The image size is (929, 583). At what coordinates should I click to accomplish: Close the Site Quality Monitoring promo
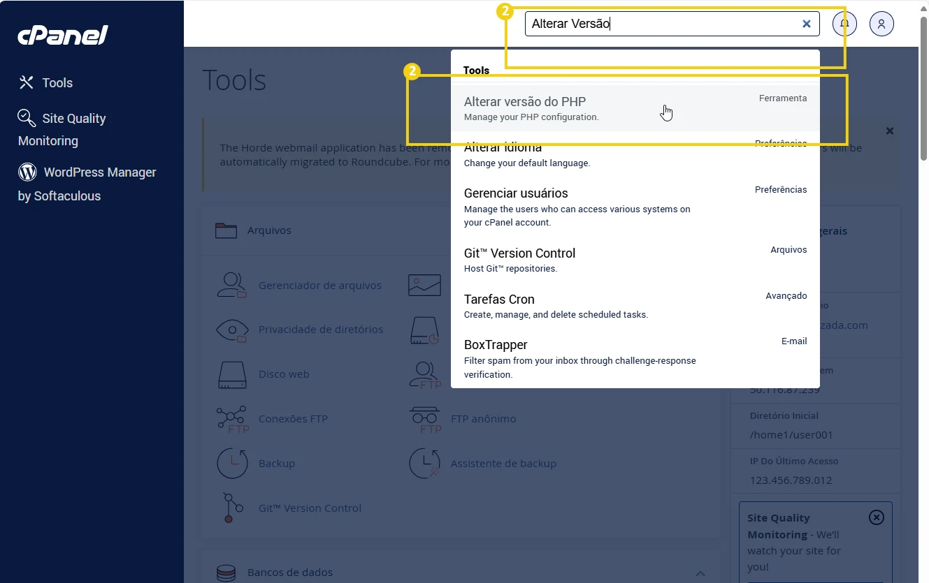click(x=876, y=517)
